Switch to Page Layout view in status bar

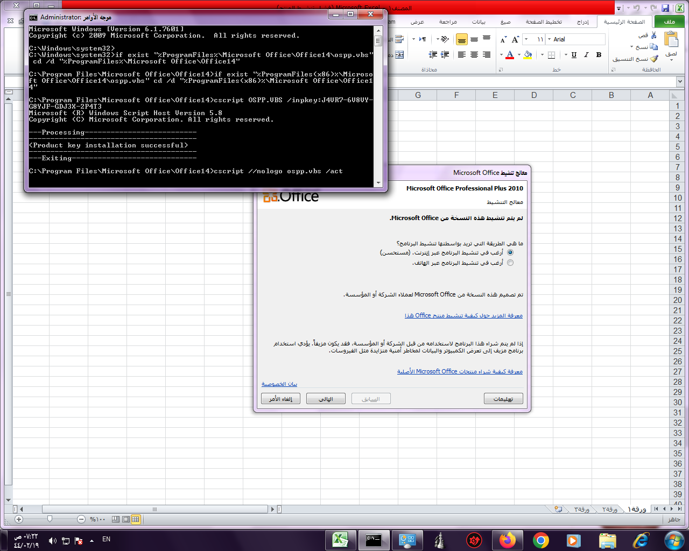coord(126,519)
